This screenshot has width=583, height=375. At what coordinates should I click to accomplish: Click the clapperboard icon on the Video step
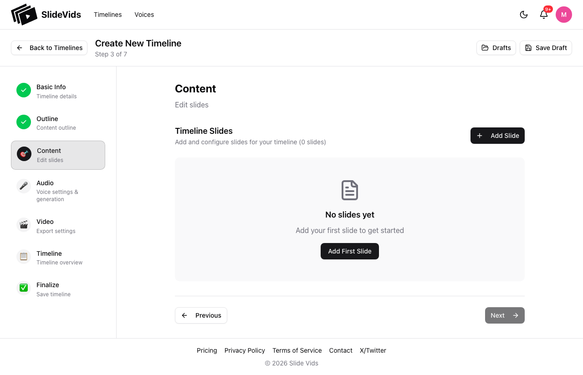tap(24, 224)
